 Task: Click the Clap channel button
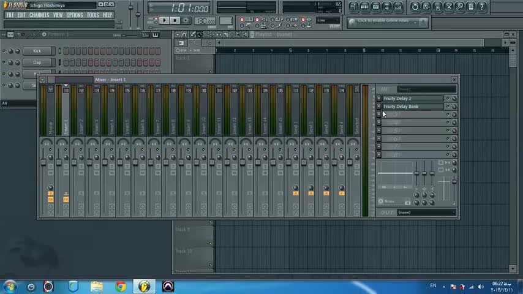pos(37,62)
